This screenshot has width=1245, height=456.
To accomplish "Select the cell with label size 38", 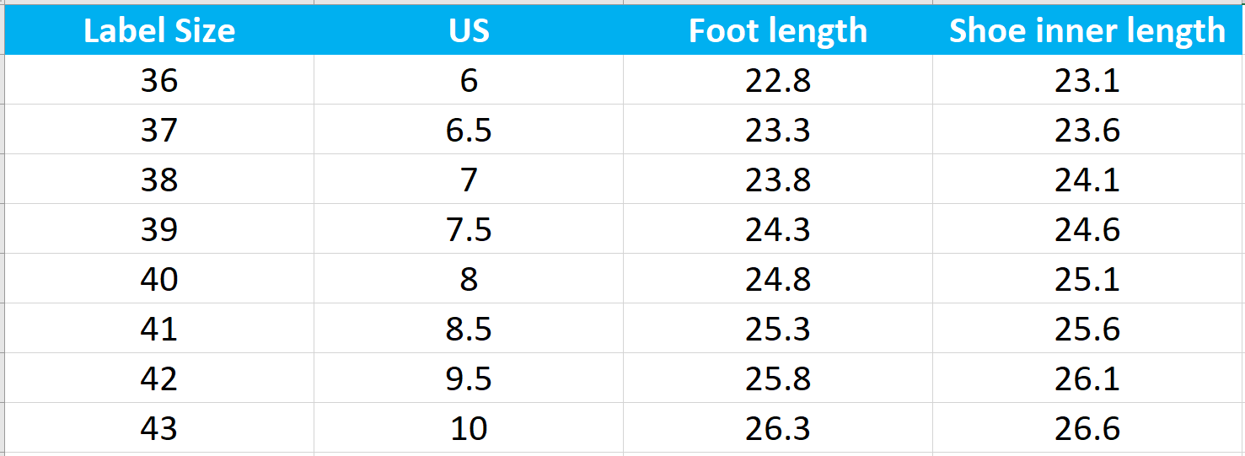I will (x=159, y=180).
